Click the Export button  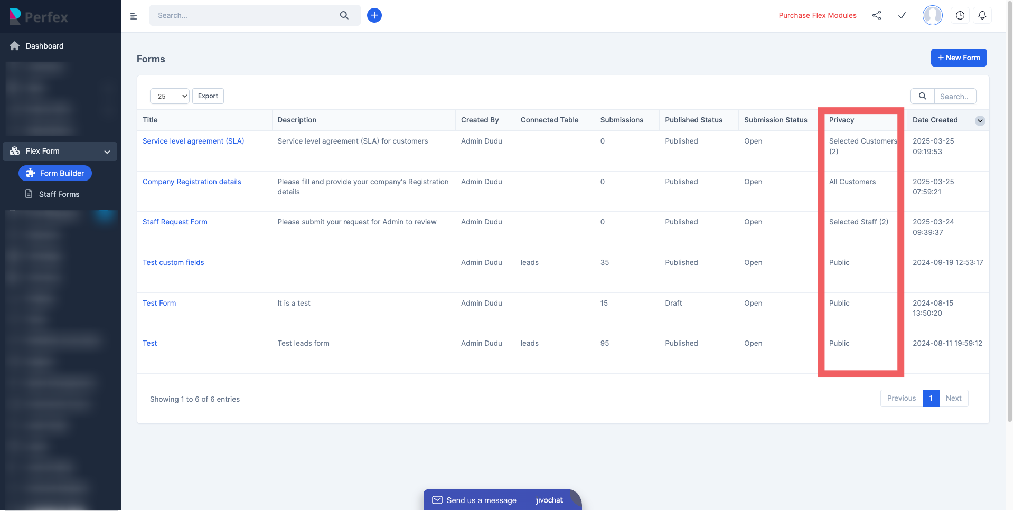(208, 96)
